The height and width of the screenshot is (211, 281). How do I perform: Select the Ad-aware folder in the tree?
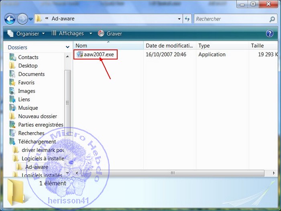[37, 167]
